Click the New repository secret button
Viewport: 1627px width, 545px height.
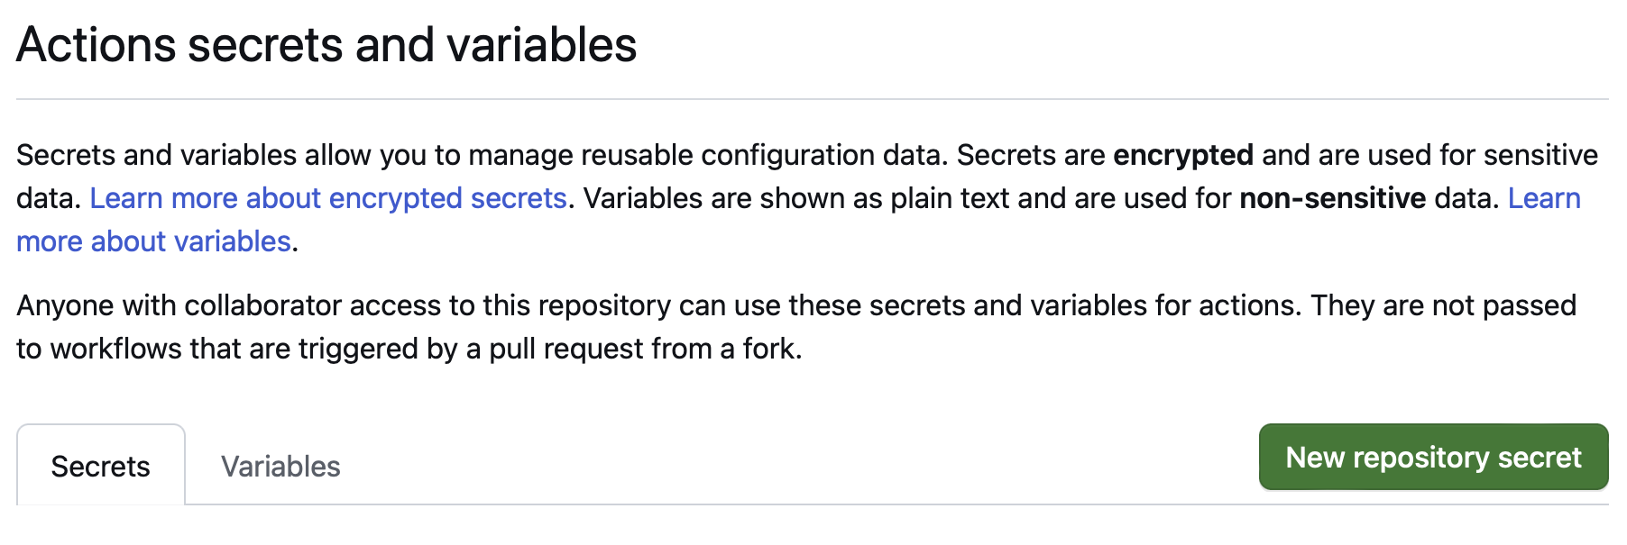(1433, 457)
